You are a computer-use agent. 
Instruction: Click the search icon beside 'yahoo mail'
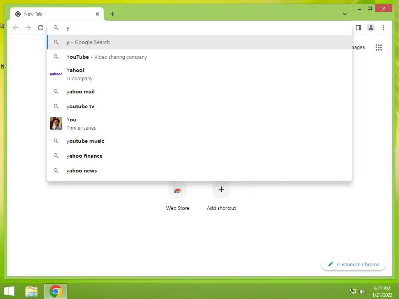click(56, 91)
